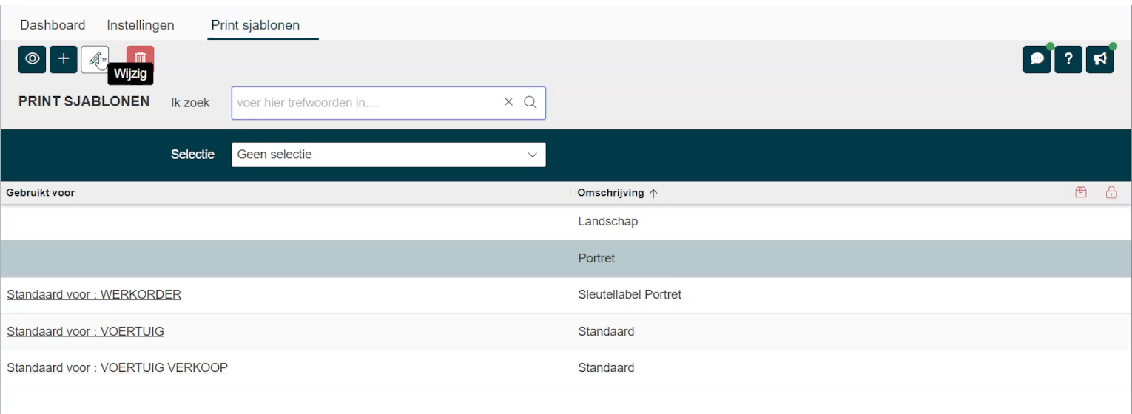Viewport: 1132px width, 414px height.
Task: Open help via question mark button
Action: (1069, 60)
